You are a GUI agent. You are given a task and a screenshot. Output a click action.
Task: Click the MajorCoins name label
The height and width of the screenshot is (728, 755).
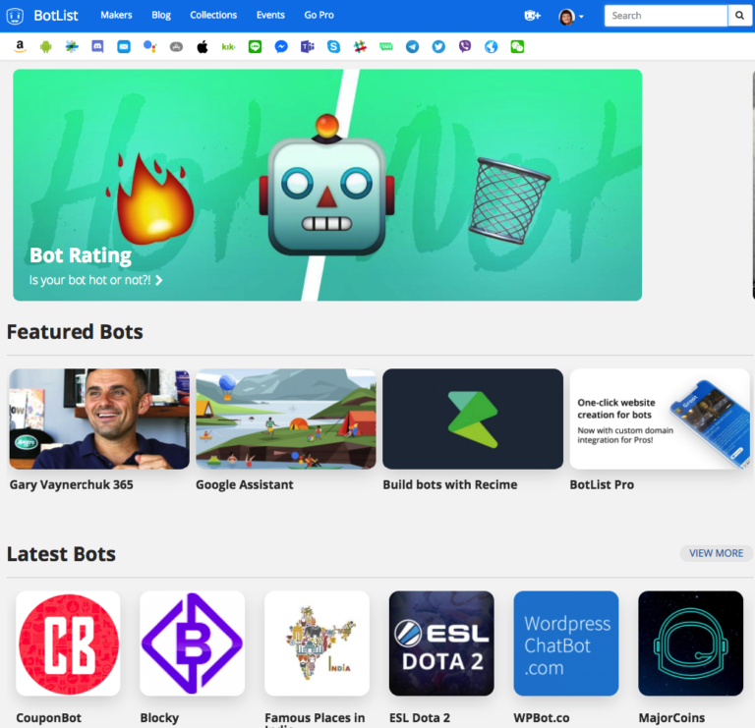pyautogui.click(x=671, y=718)
